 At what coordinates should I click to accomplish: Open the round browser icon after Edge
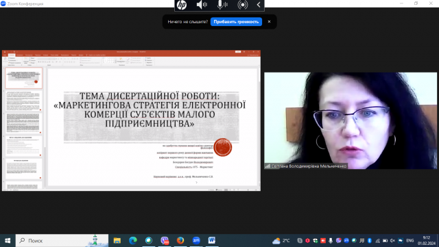149,241
